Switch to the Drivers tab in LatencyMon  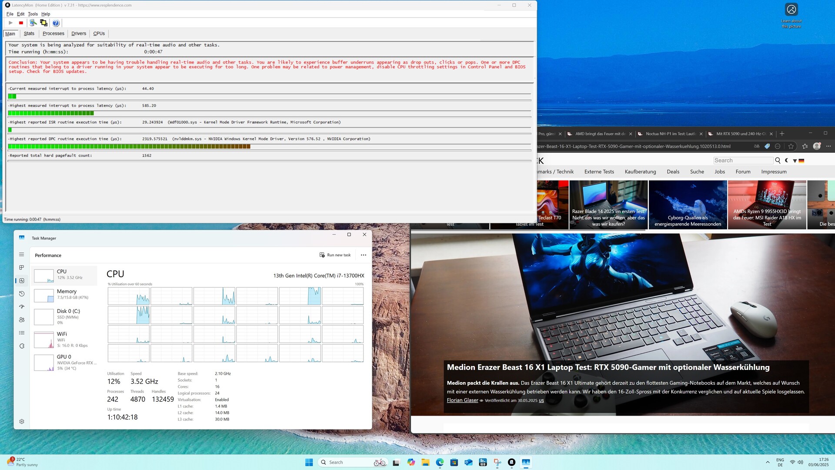pos(79,34)
